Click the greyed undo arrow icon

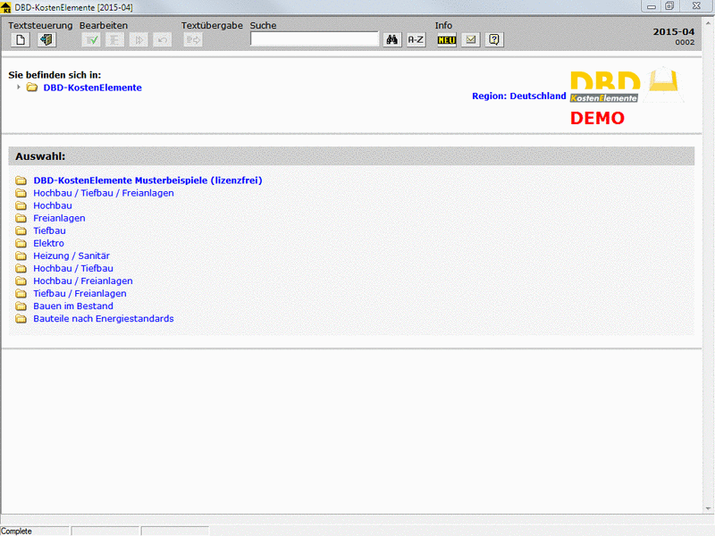point(163,40)
